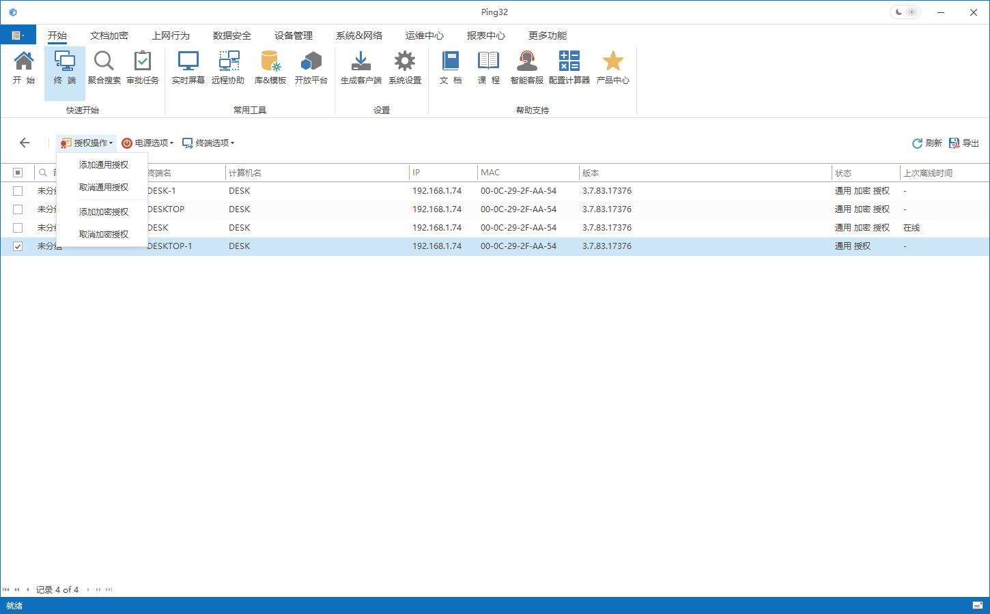This screenshot has height=614, width=990.
Task: Sort by 上次离线时间 column header
Action: [x=945, y=173]
